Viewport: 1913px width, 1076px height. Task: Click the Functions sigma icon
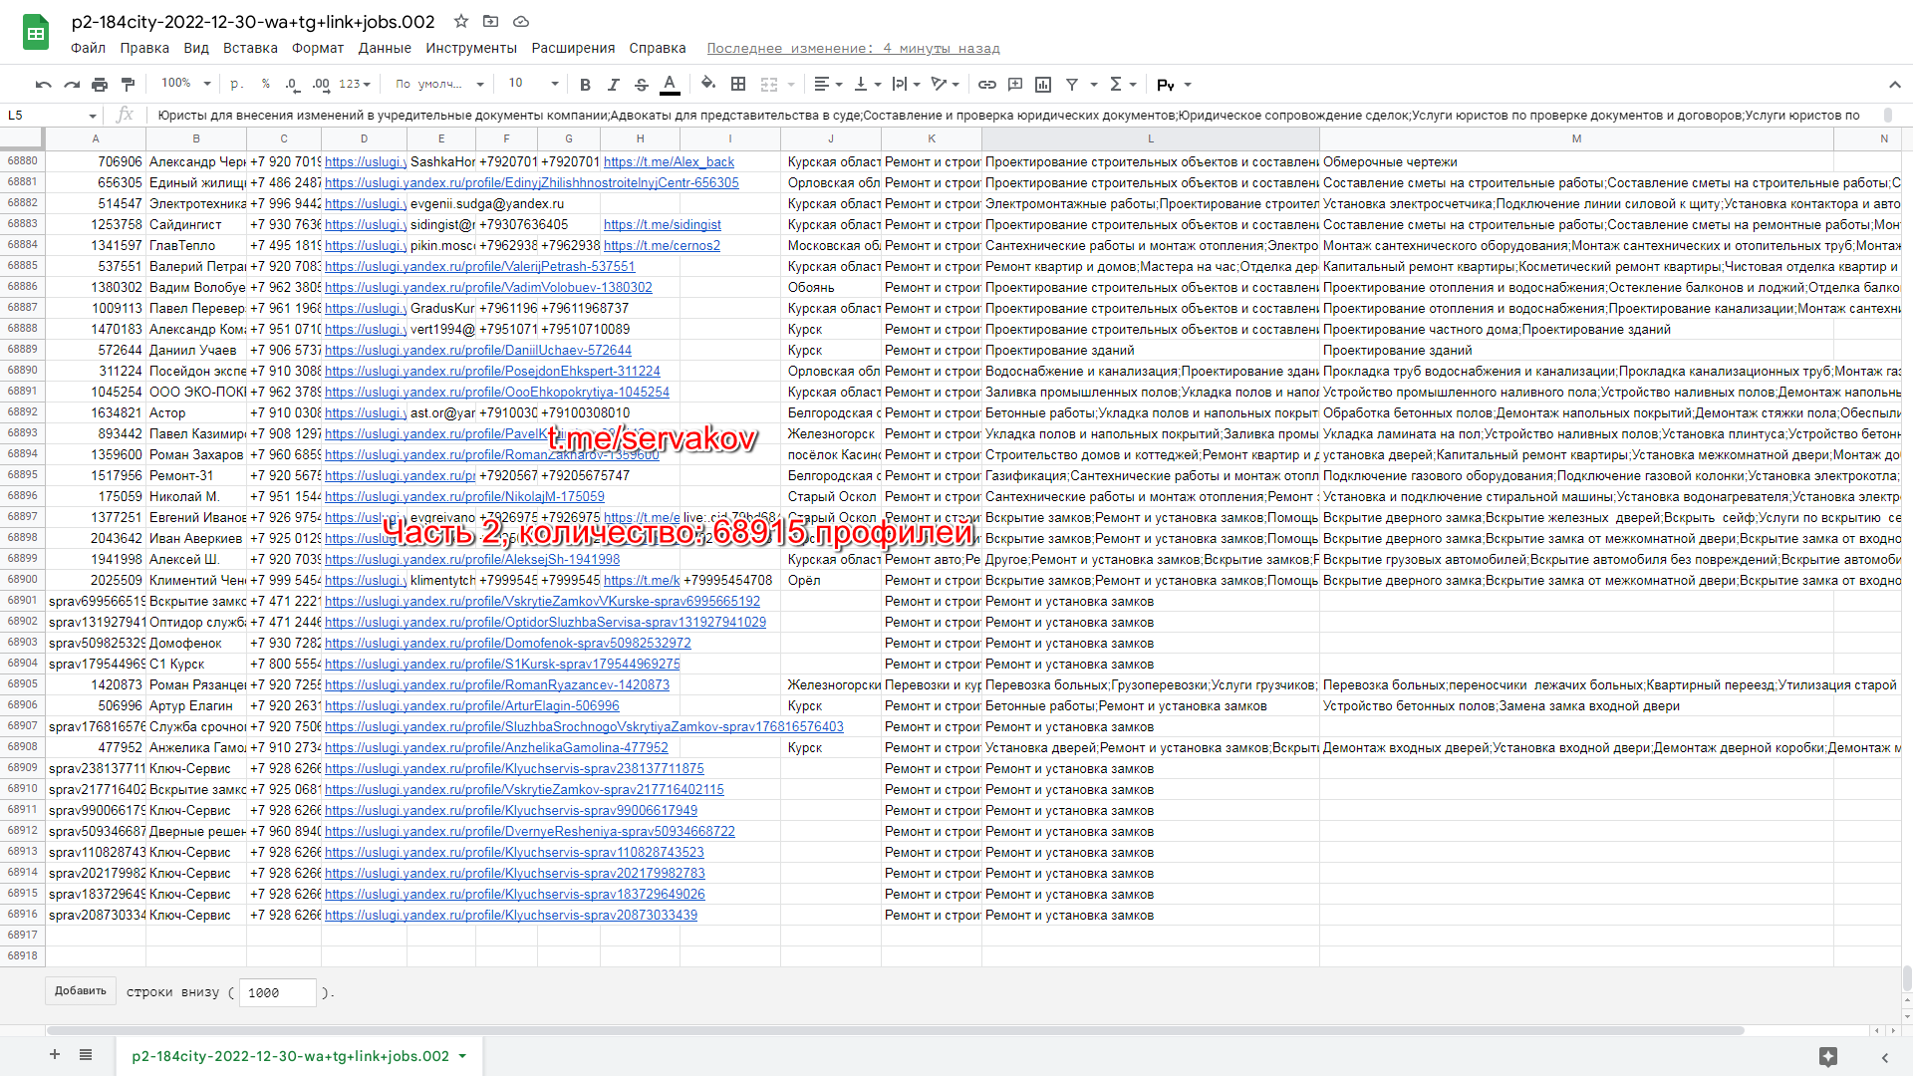click(x=1116, y=85)
